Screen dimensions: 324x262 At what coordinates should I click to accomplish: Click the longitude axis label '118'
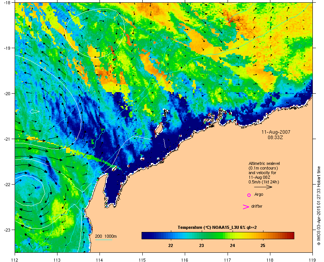270,260
